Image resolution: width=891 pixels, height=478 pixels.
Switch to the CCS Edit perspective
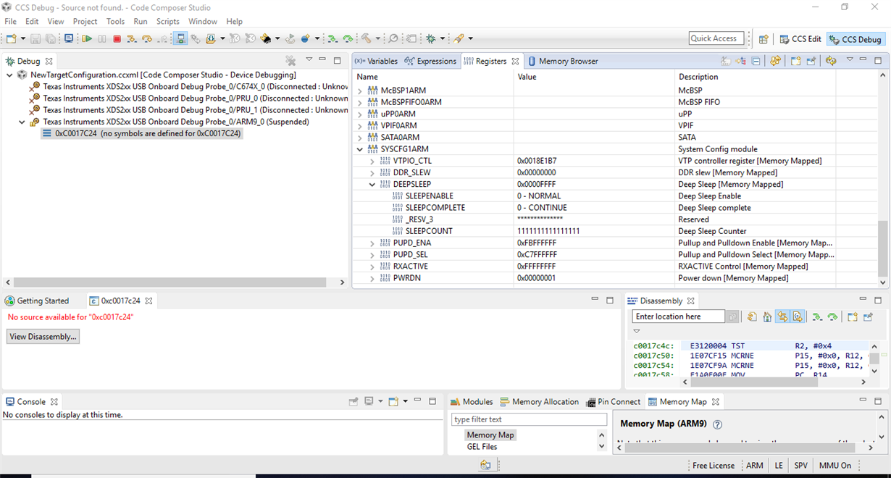click(x=800, y=39)
